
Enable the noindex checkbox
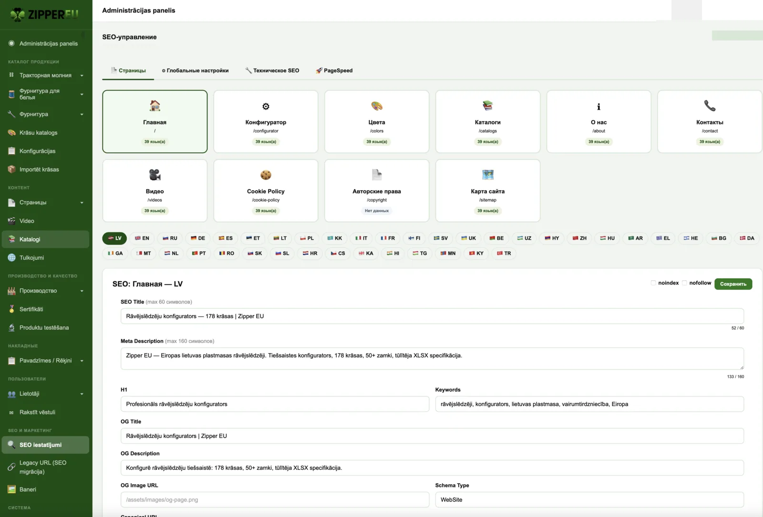point(653,283)
